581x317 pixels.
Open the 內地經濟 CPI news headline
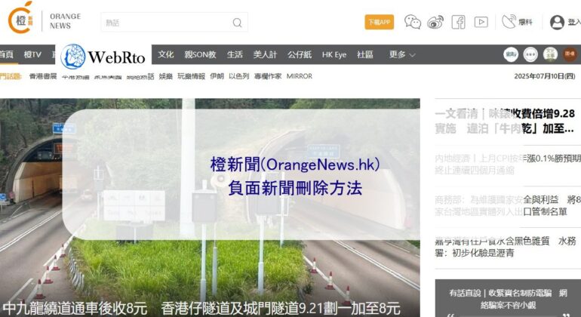(508, 165)
